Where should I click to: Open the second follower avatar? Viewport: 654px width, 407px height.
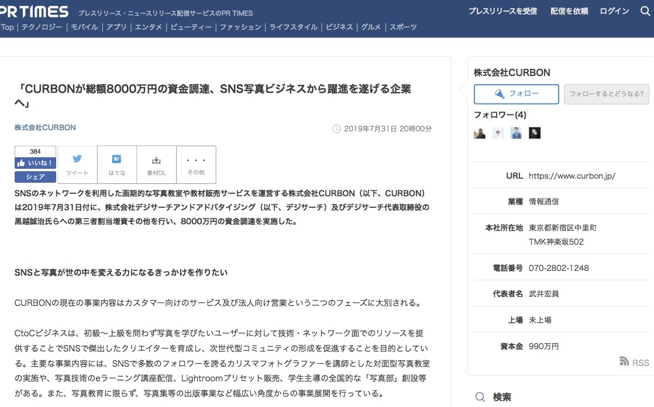[x=498, y=133]
